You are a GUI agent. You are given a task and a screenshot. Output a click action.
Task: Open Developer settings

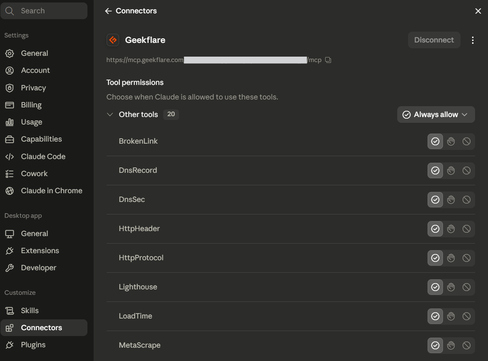pyautogui.click(x=44, y=268)
